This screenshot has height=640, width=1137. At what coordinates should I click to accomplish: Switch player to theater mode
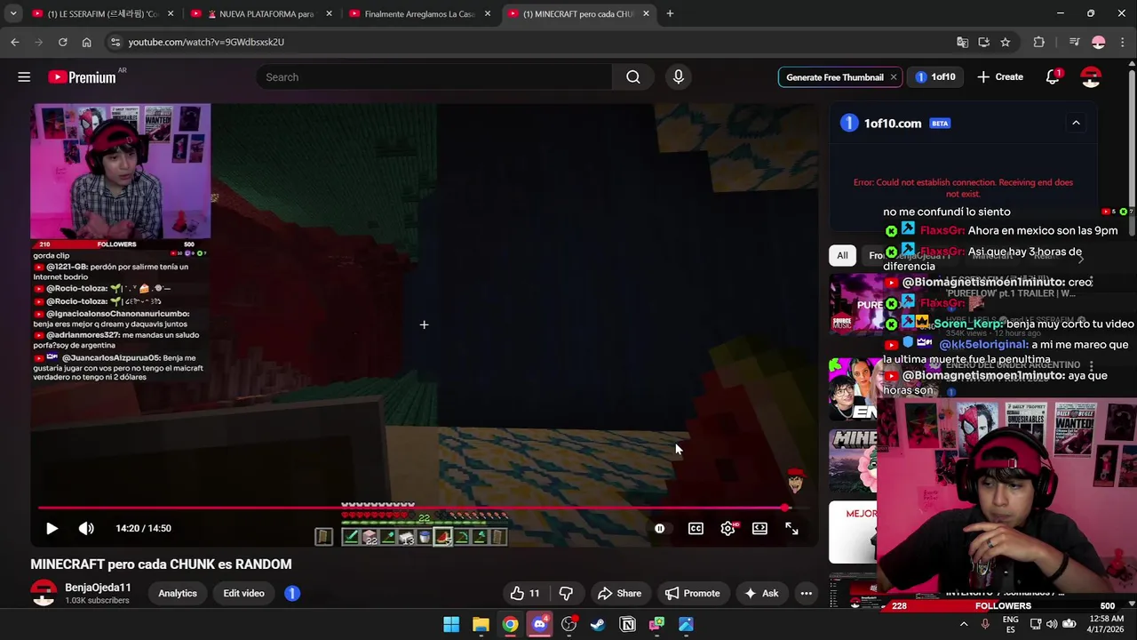pyautogui.click(x=759, y=528)
